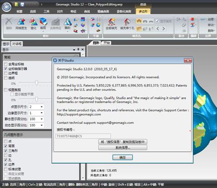This screenshot has width=217, height=188.
Task: Open the 对齐 ribbon tab
Action: [60, 11]
